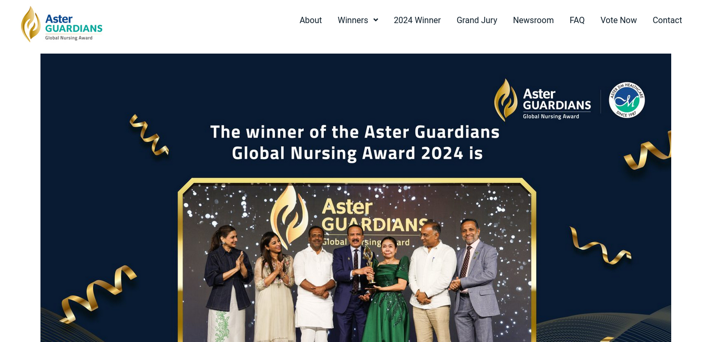
Task: Click the banner headline about 2024 winner
Action: 355,142
